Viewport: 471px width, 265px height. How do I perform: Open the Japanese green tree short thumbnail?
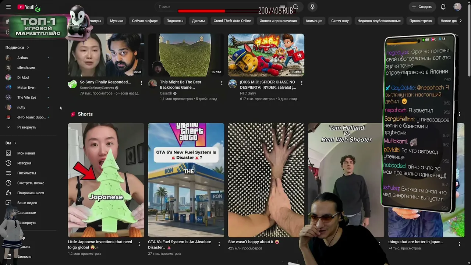[106, 180]
